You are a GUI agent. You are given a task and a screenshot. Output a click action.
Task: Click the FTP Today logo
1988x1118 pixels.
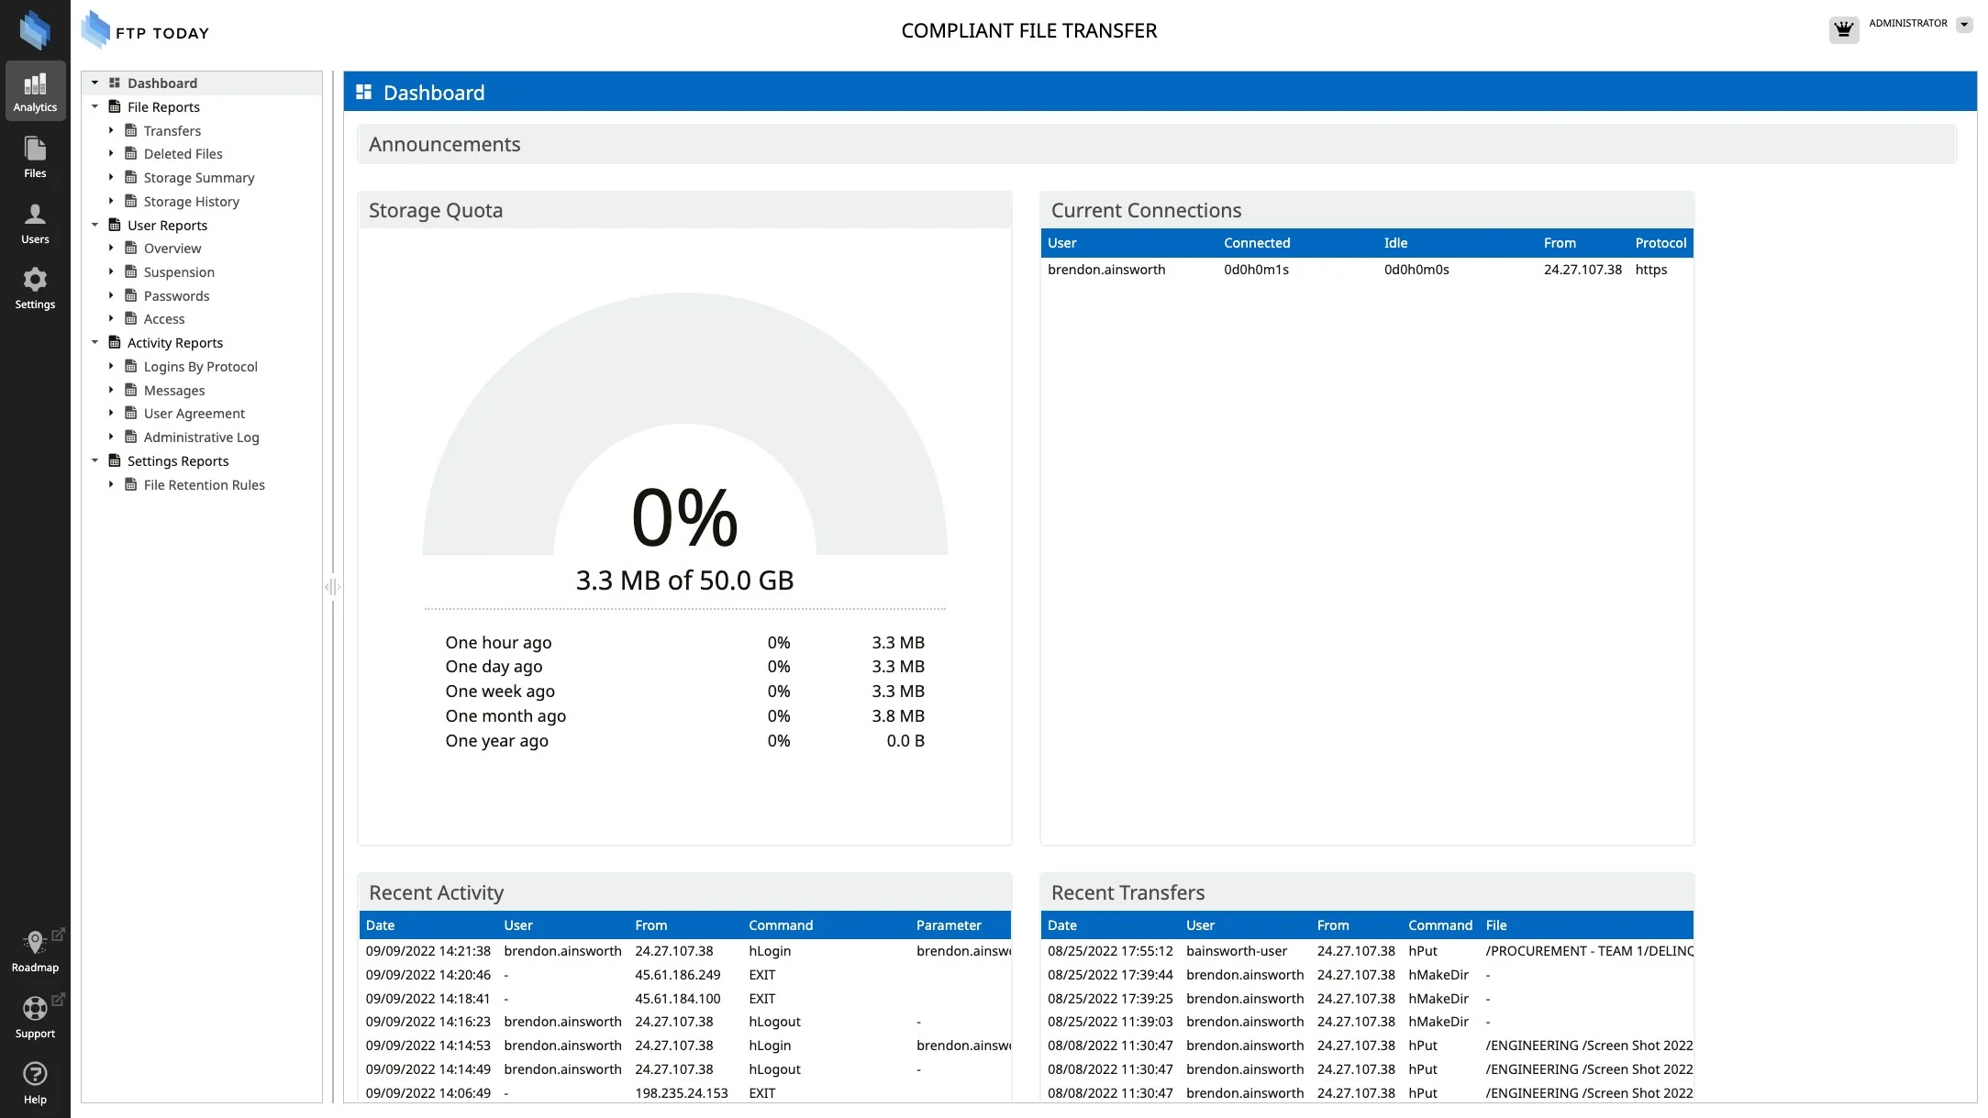145,30
